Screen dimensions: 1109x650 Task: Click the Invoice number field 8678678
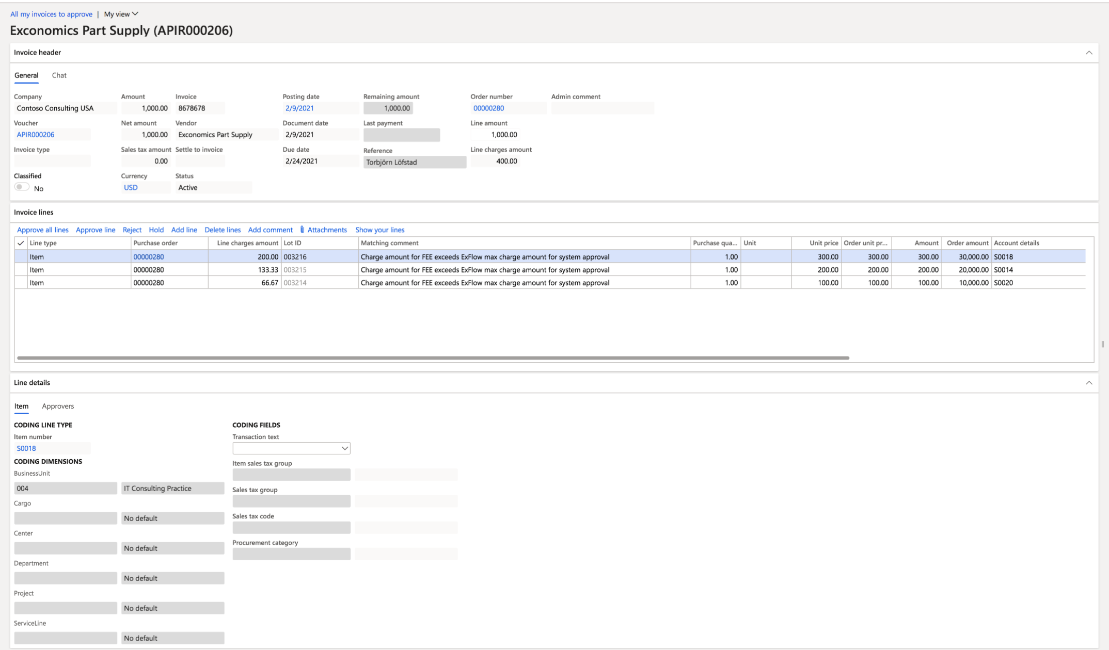[200, 108]
